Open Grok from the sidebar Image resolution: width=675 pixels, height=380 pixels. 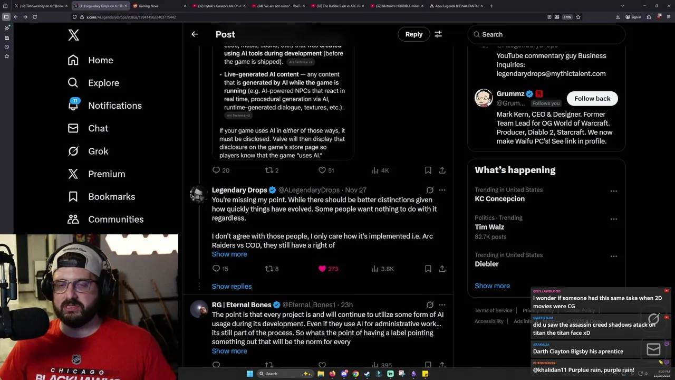(88, 151)
